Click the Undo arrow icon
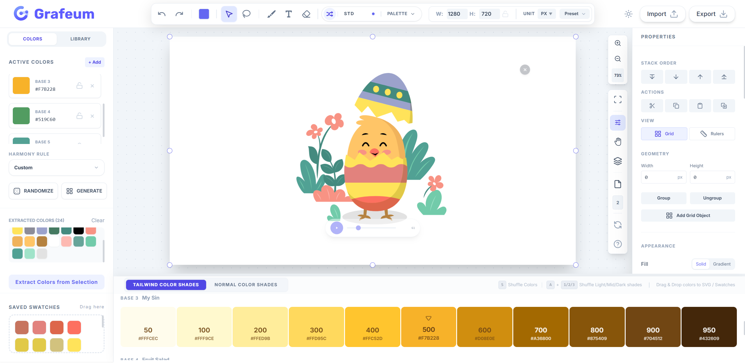Viewport: 745px width, 363px height. click(162, 14)
